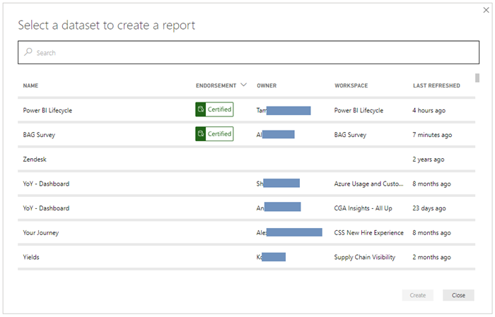The height and width of the screenshot is (317, 495).
Task: Select the Power BI Lifecycle dataset
Action: pyautogui.click(x=47, y=111)
